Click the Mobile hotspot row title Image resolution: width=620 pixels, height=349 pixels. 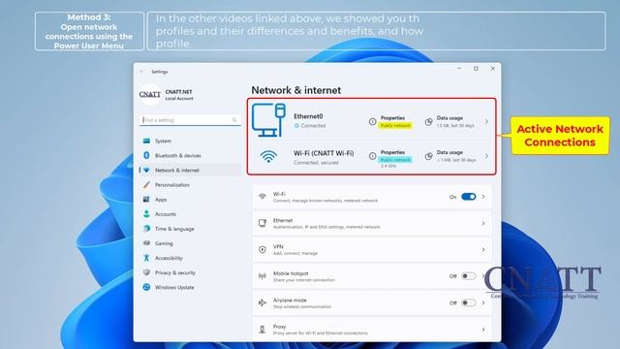[291, 273]
